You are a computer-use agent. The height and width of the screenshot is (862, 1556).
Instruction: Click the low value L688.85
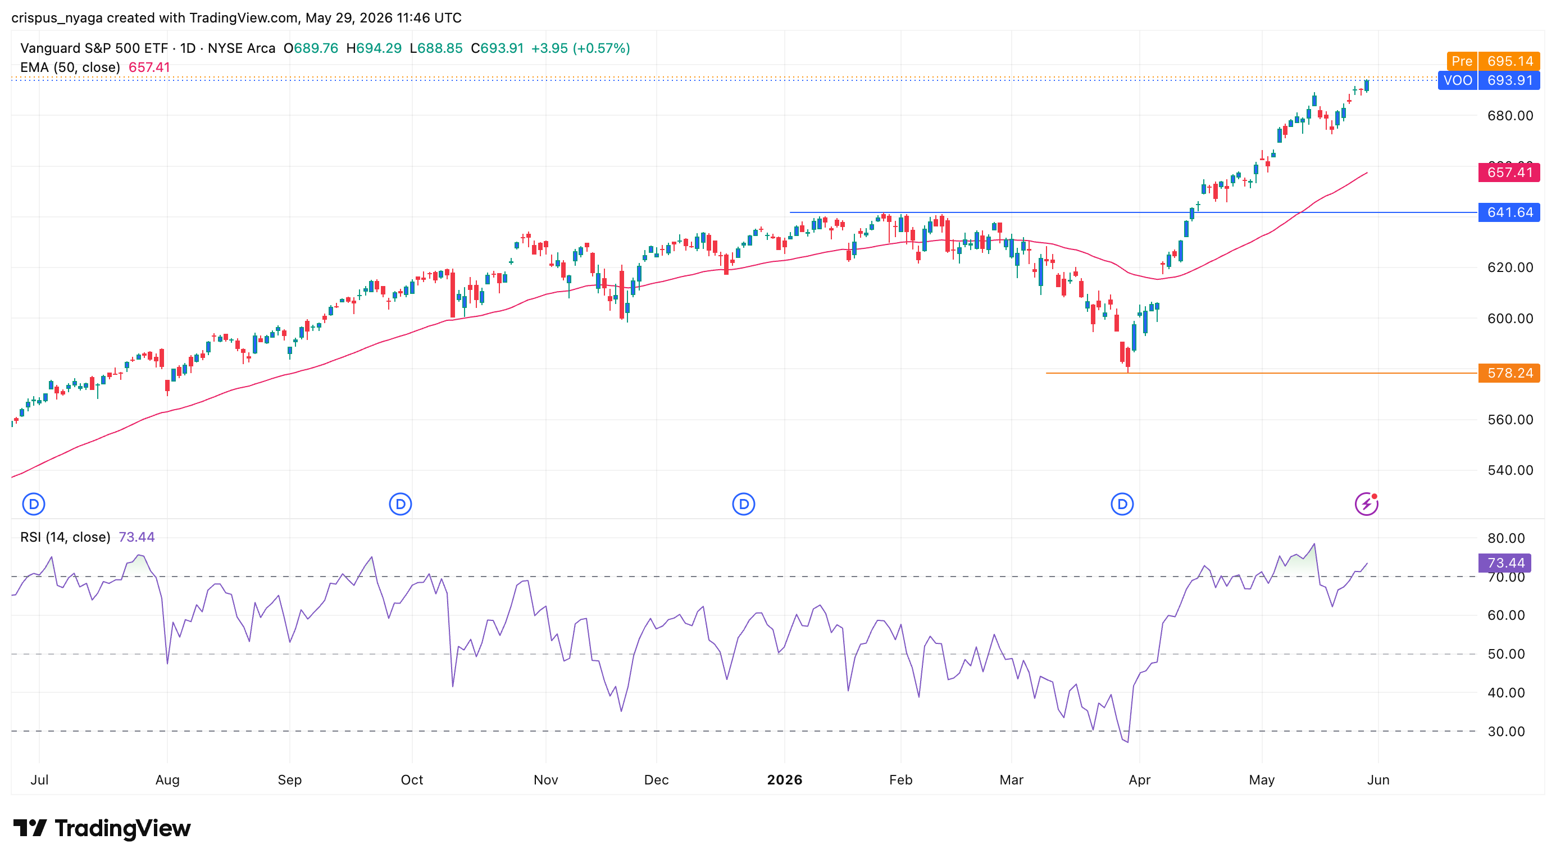tap(436, 48)
